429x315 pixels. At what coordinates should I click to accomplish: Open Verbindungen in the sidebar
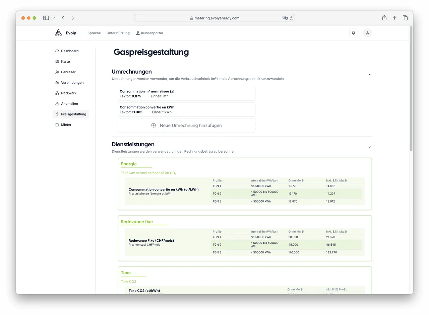[70, 83]
